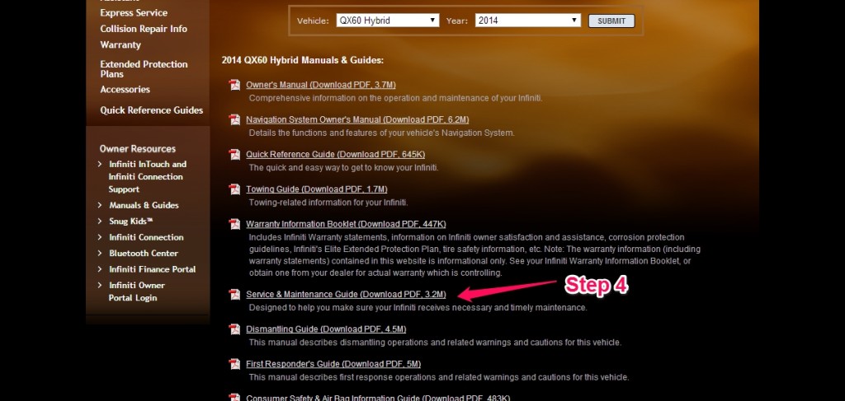Viewport: 845px width, 401px height.
Task: Open Quick Reference Guides in the sidebar
Action: (x=152, y=110)
